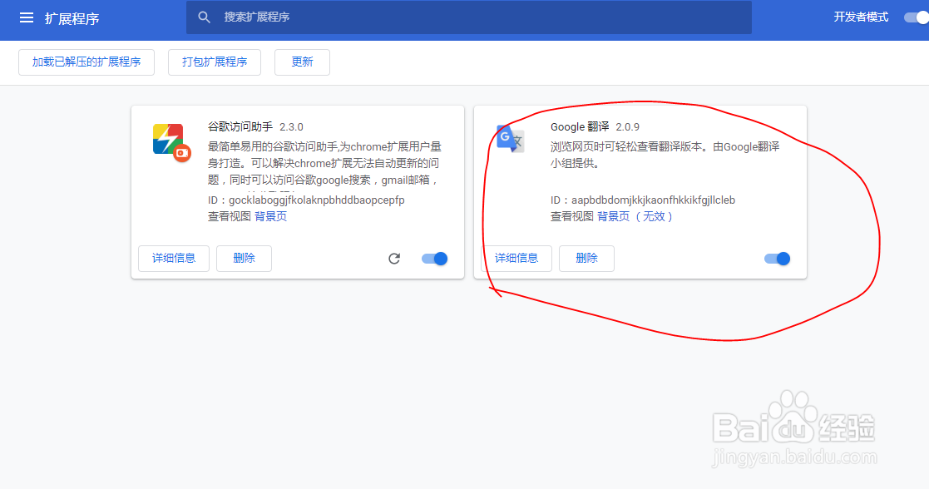Click the Google 翻译 extension icon
The width and height of the screenshot is (929, 489).
pos(510,139)
